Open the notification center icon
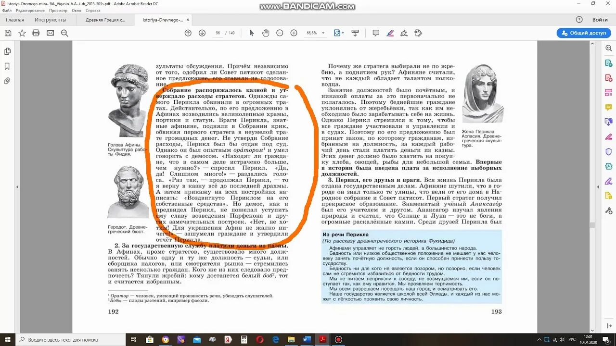The image size is (616, 346). 606,339
